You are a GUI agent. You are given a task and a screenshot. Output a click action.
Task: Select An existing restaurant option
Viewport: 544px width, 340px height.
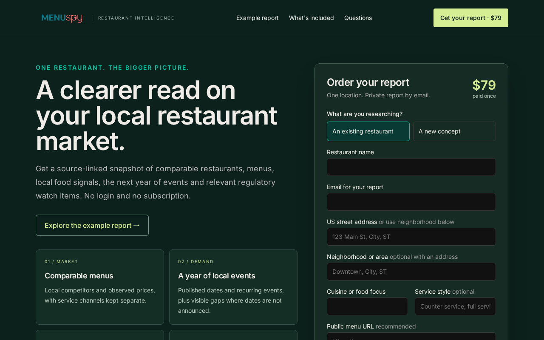click(368, 131)
